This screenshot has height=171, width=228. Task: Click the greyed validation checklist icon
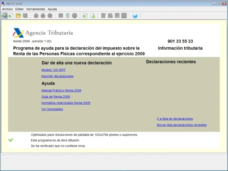click(x=61, y=16)
